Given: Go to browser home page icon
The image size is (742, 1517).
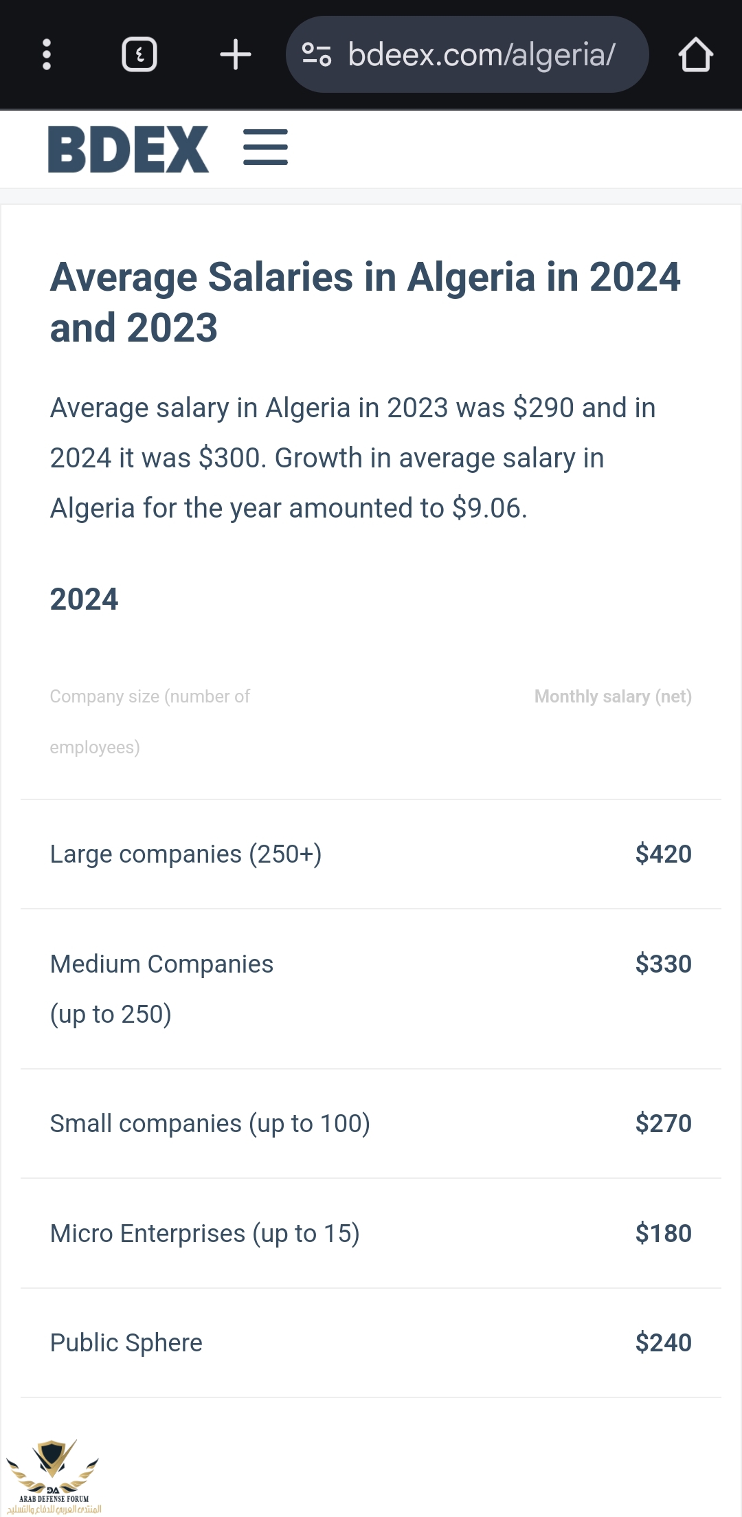Looking at the screenshot, I should pos(695,54).
